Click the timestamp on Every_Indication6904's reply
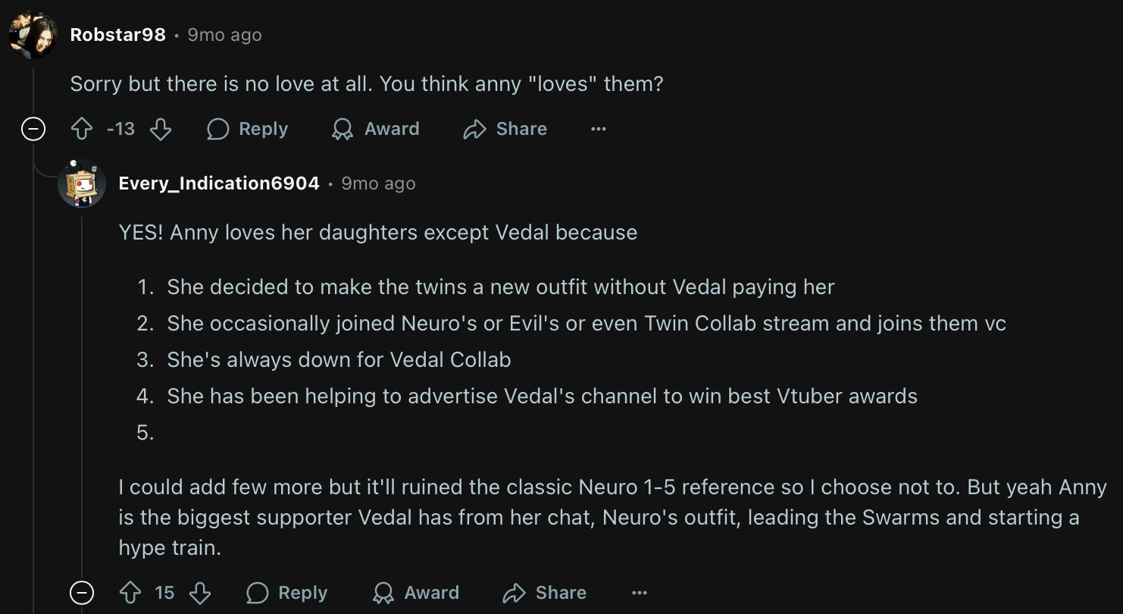The width and height of the screenshot is (1123, 614). (378, 183)
